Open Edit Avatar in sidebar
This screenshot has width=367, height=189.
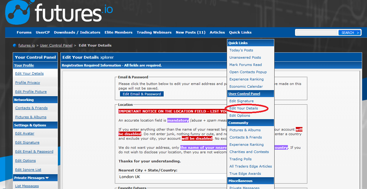click(x=25, y=133)
